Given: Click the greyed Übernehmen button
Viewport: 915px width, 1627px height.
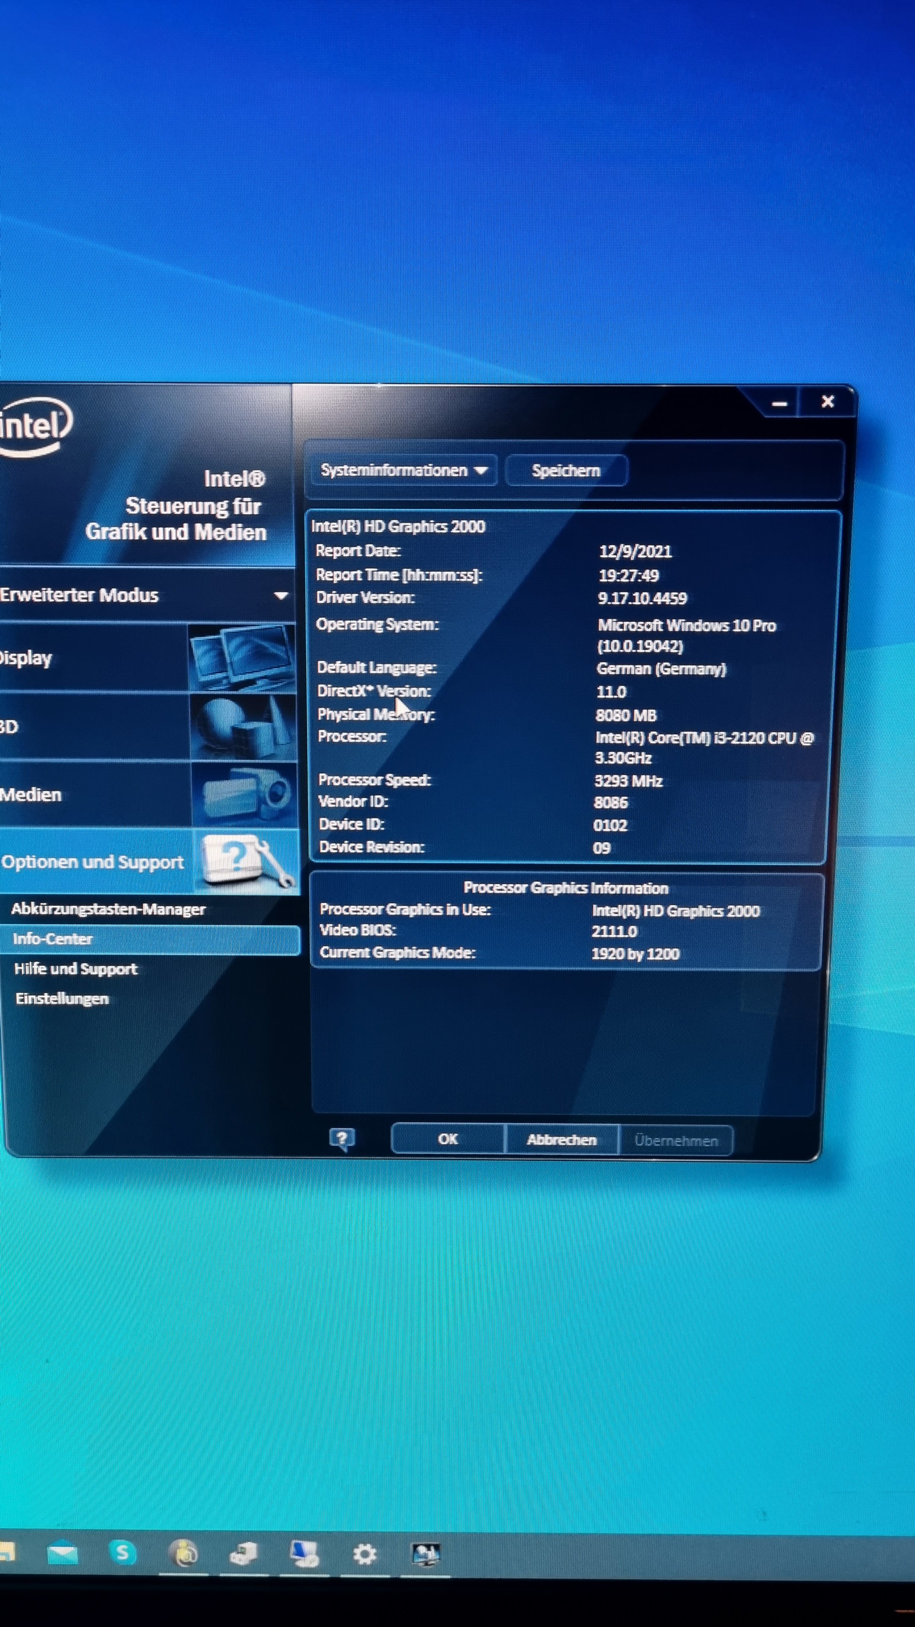Looking at the screenshot, I should click(x=676, y=1141).
